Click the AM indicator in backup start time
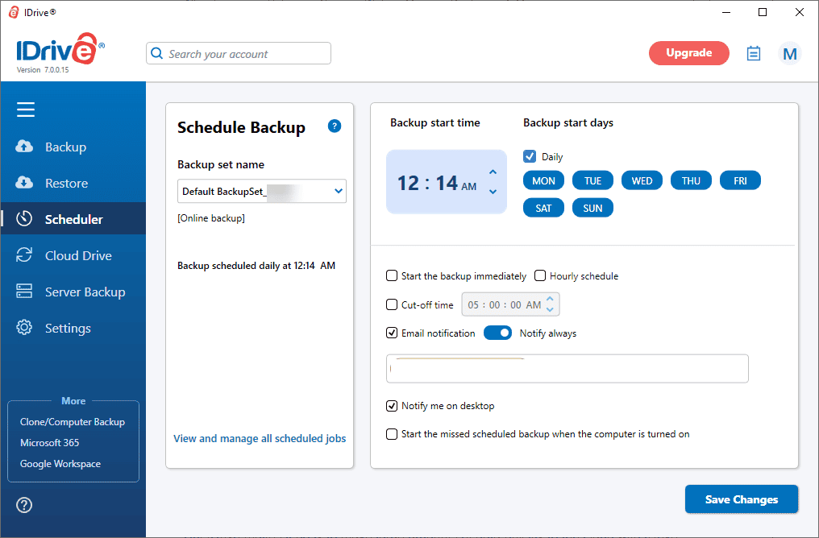 coord(469,186)
